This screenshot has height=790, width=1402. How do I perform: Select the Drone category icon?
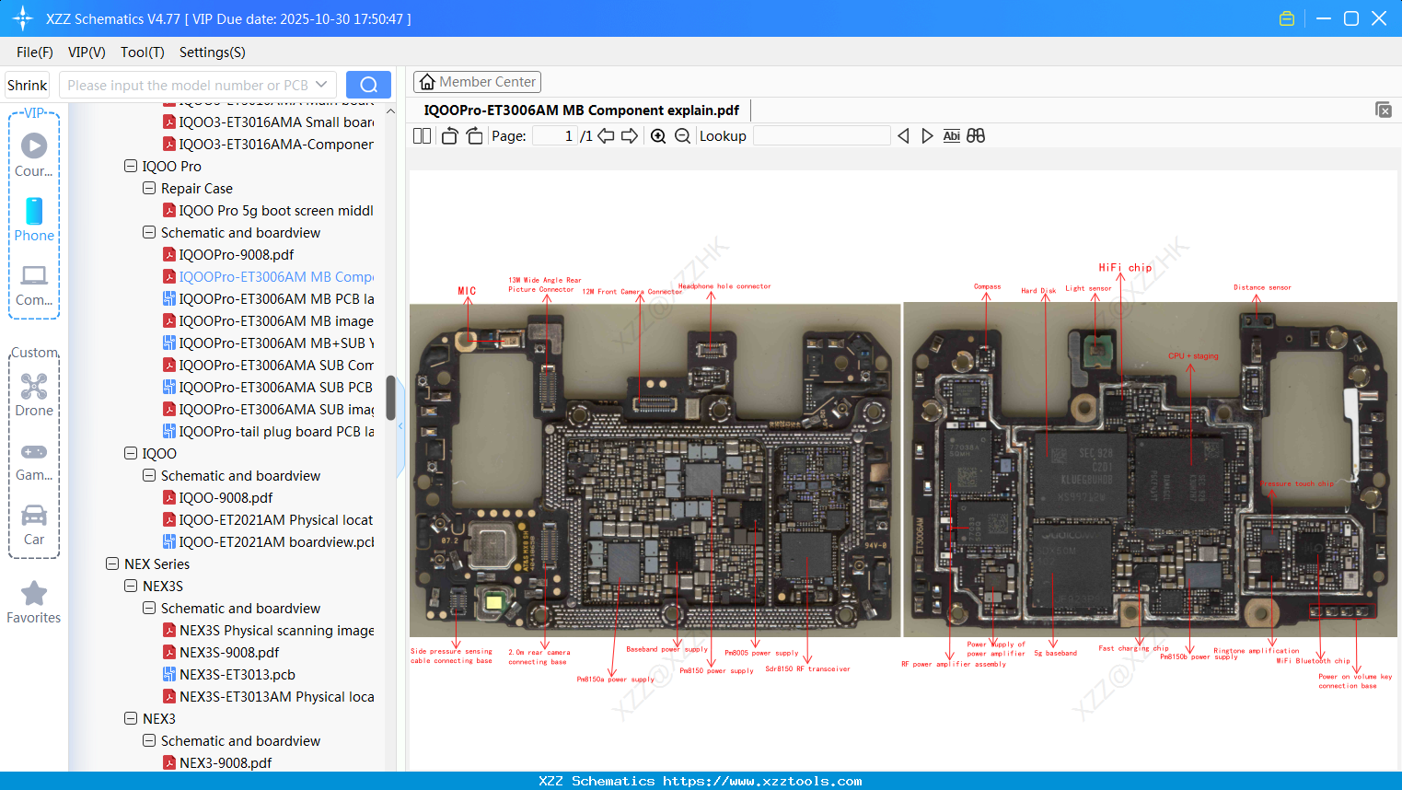pyautogui.click(x=33, y=386)
